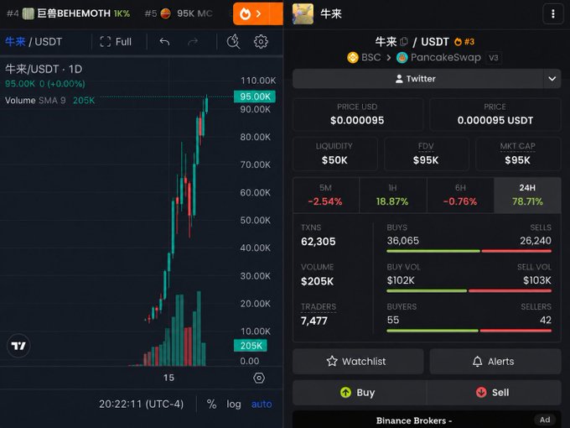Open the #4 巨兽BEHEMOTH trending item

[69, 13]
